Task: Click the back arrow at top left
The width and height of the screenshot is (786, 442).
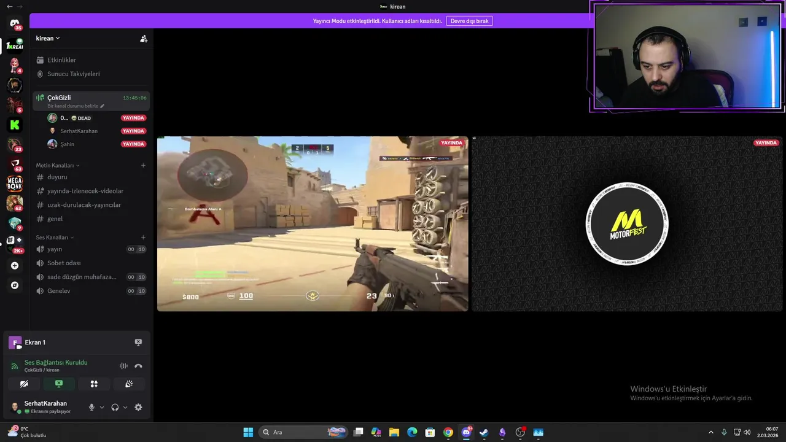Action: [x=9, y=6]
